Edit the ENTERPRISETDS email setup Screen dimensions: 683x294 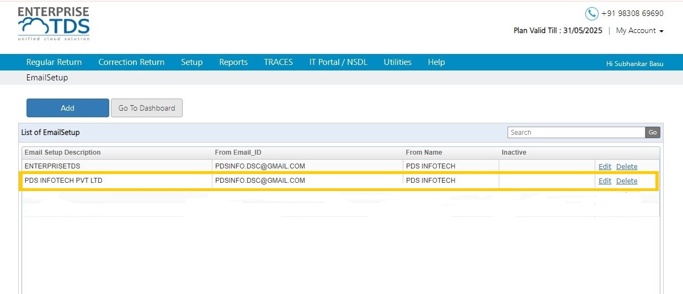605,166
